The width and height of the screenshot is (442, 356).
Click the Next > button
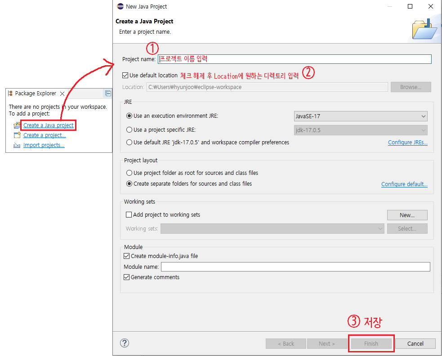(327, 343)
